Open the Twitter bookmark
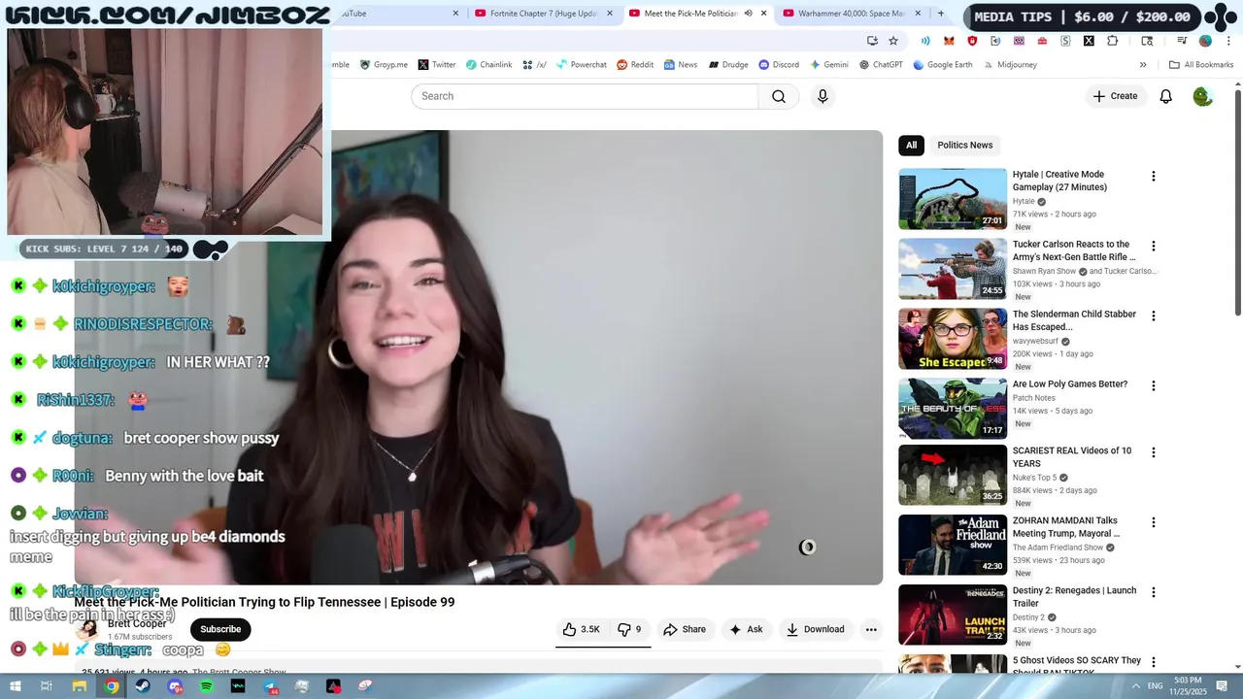 [x=437, y=65]
